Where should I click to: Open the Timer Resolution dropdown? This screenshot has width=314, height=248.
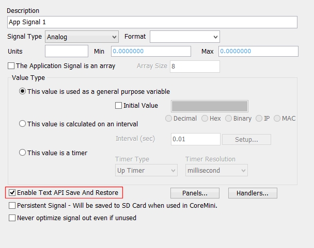[x=216, y=171]
